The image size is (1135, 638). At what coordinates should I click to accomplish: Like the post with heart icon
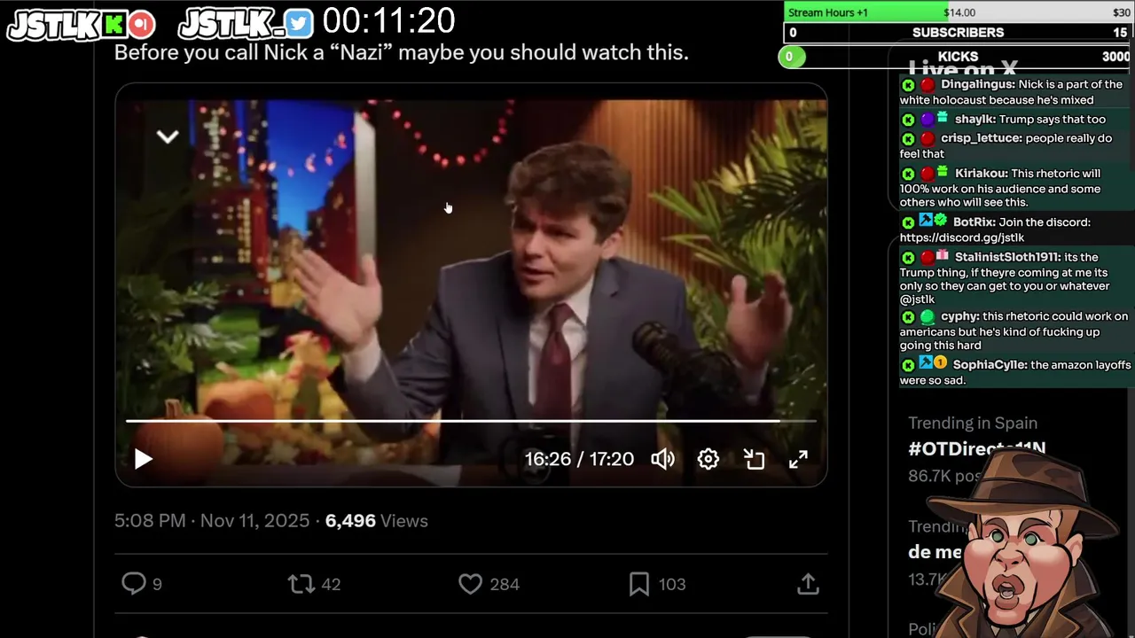pyautogui.click(x=470, y=584)
